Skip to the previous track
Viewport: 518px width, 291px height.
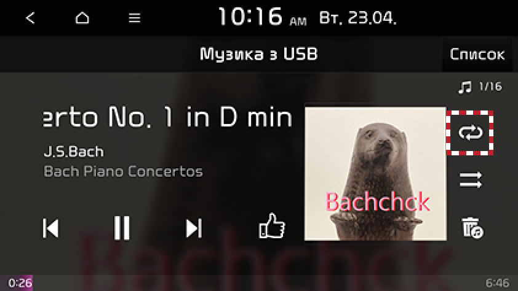click(x=51, y=228)
